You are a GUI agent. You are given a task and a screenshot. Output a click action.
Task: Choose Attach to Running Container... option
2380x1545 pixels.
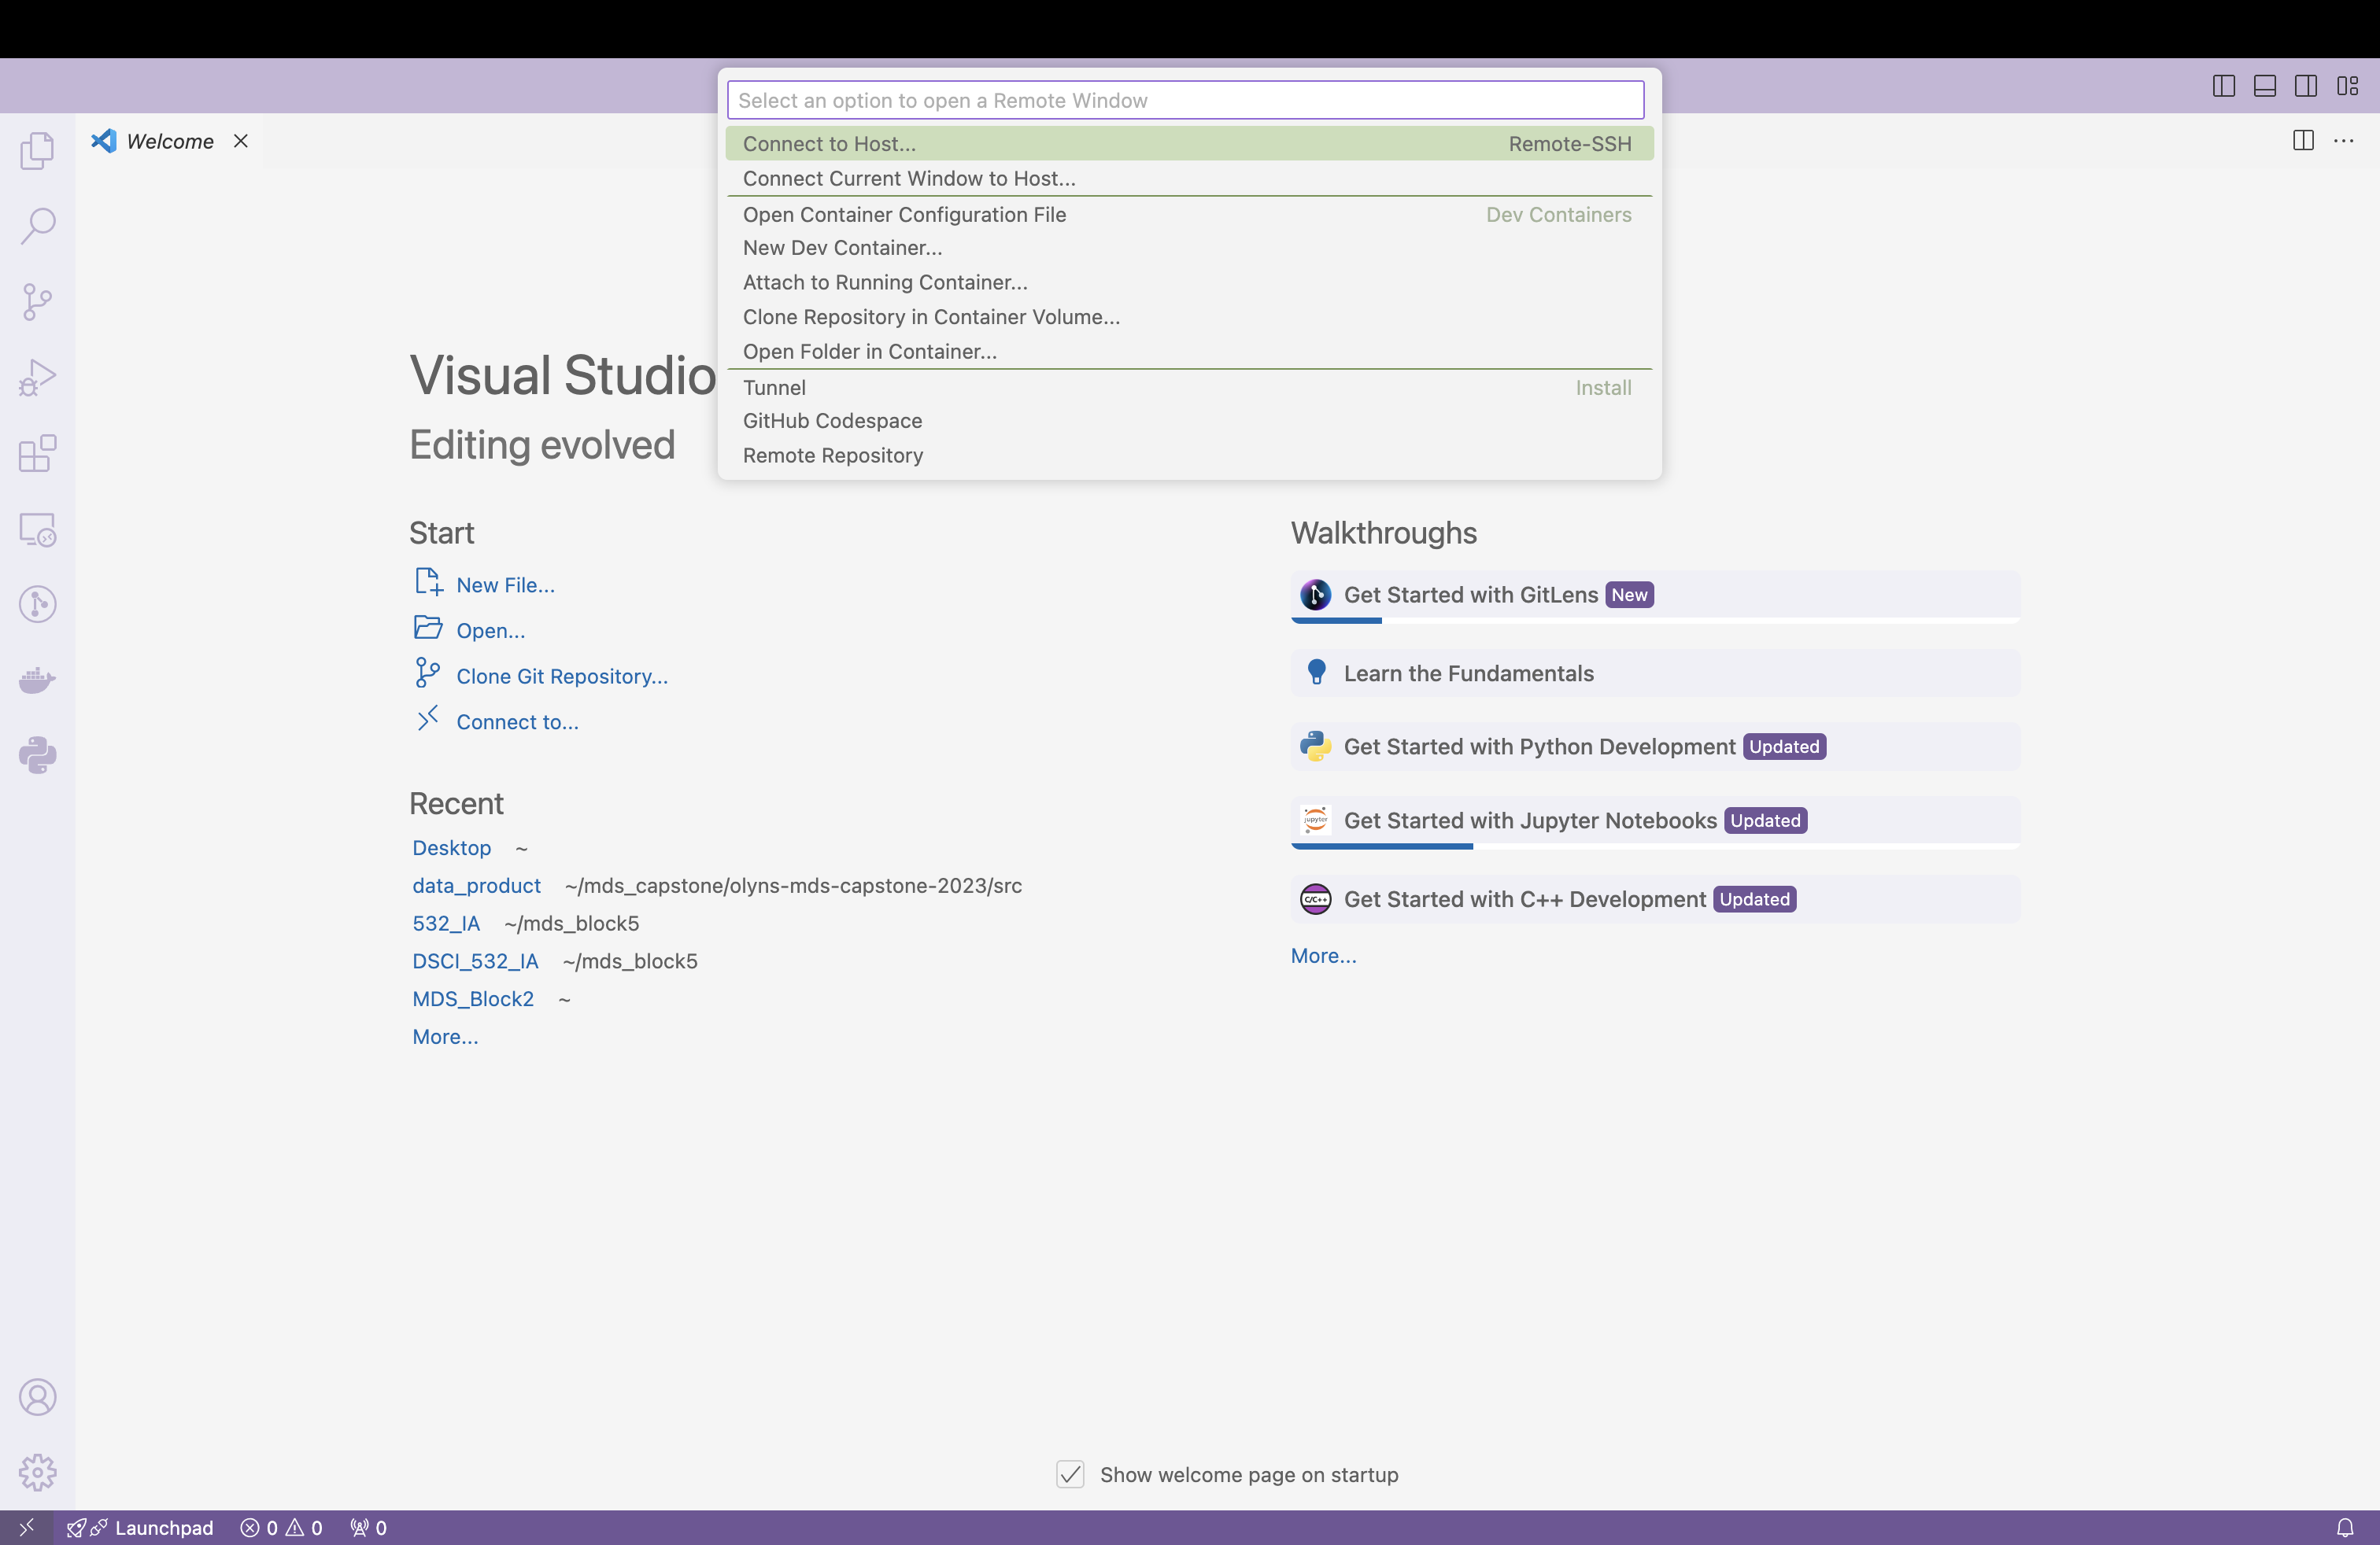click(884, 283)
